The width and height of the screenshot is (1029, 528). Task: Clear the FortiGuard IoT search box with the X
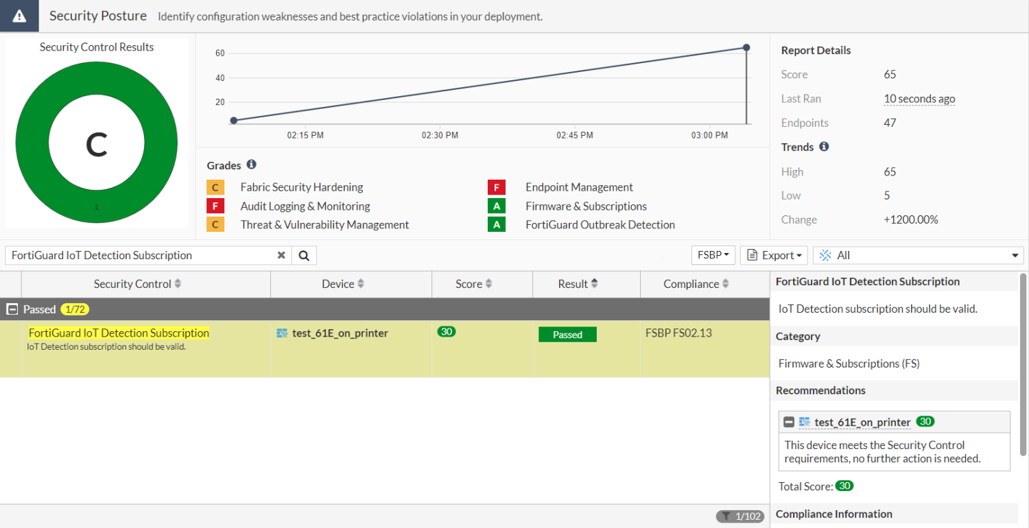point(281,254)
